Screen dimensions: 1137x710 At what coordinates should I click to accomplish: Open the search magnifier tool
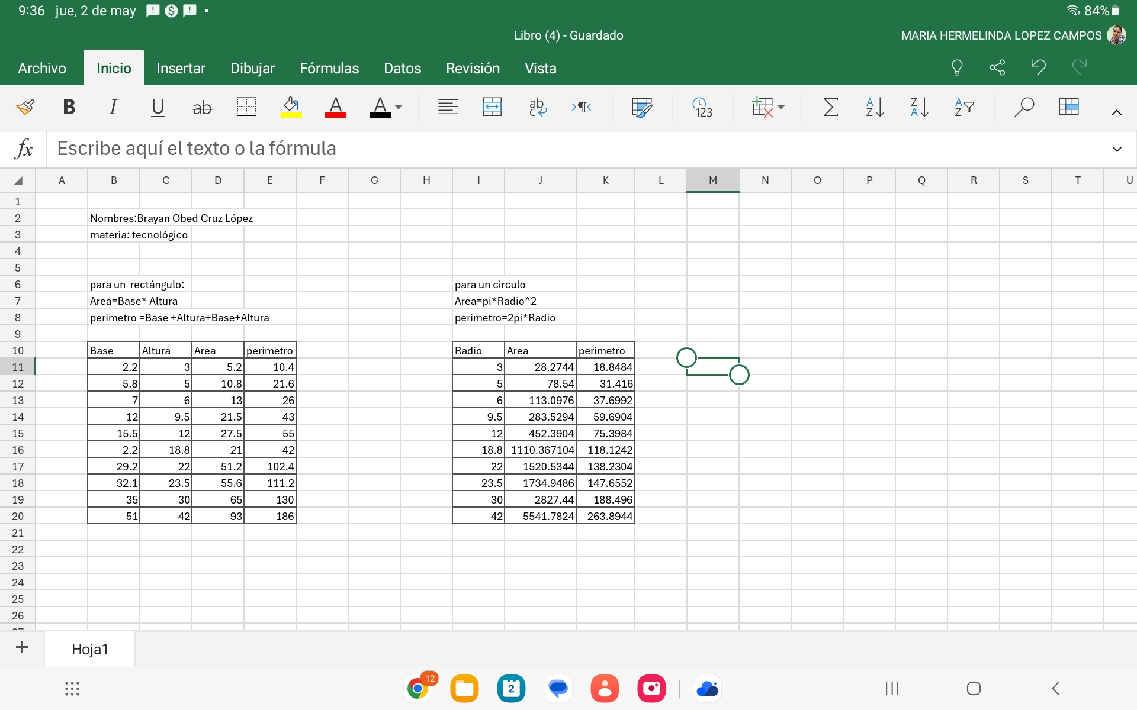(1023, 107)
